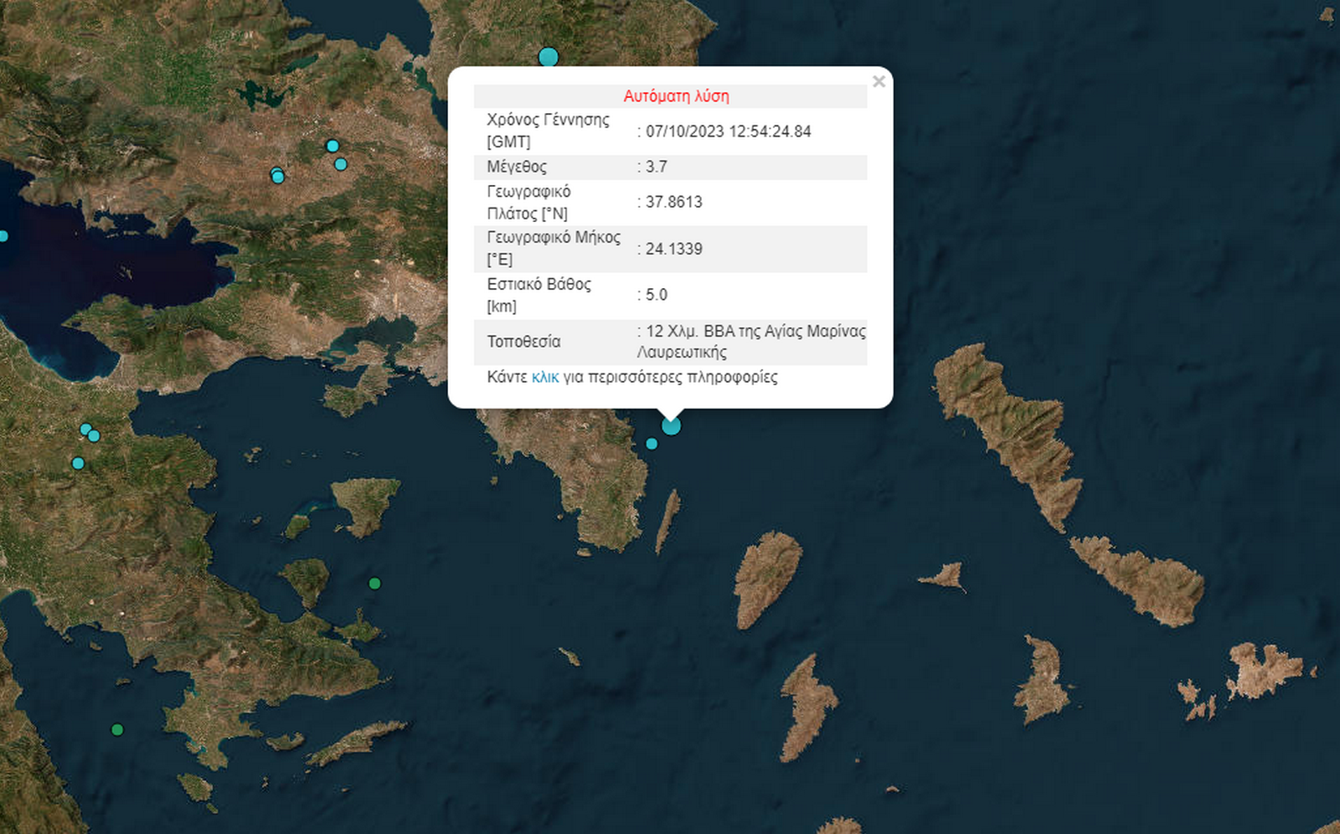Click the lone cyan dot below the Corinth cluster
The image size is (1340, 834).
(78, 461)
